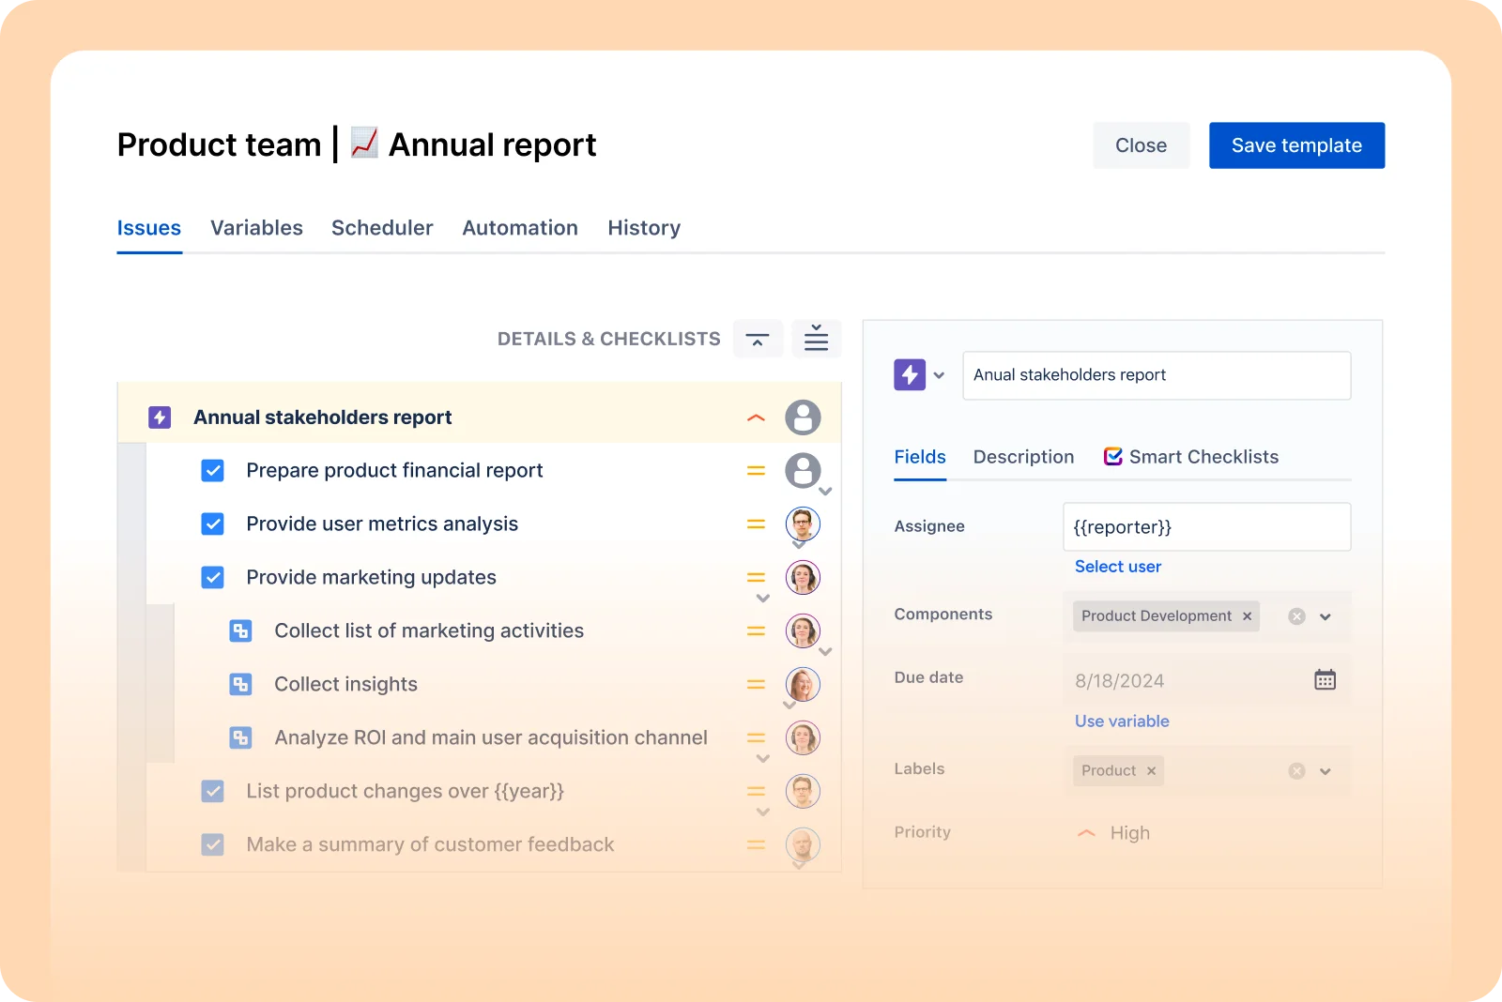Click the assignee avatar on Collect list of marketing activities
Viewport: 1502px width, 1002px height.
pos(803,630)
